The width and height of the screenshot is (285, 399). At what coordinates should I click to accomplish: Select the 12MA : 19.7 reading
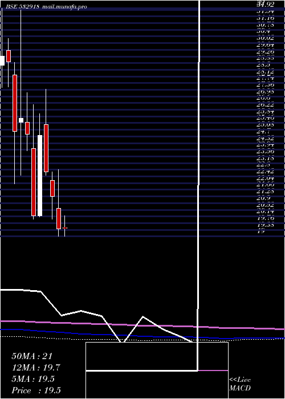(x=36, y=368)
